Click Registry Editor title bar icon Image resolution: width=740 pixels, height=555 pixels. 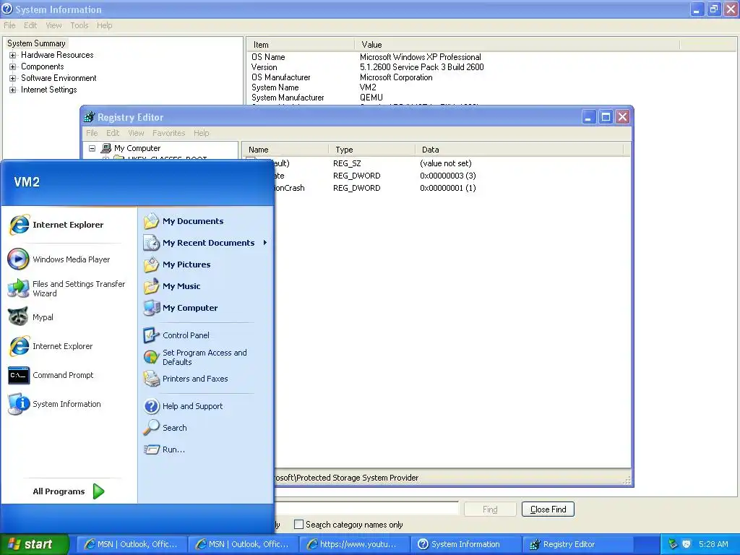(89, 117)
